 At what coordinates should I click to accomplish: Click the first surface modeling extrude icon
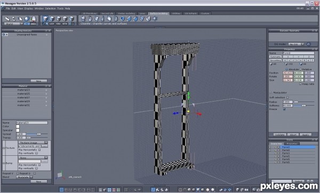(84, 19)
